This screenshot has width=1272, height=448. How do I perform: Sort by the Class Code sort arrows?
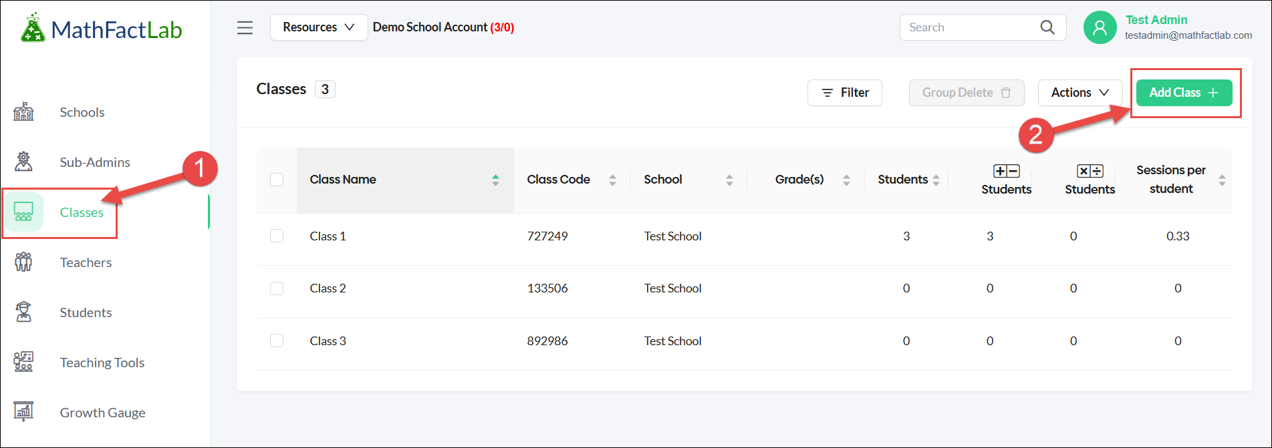[612, 180]
